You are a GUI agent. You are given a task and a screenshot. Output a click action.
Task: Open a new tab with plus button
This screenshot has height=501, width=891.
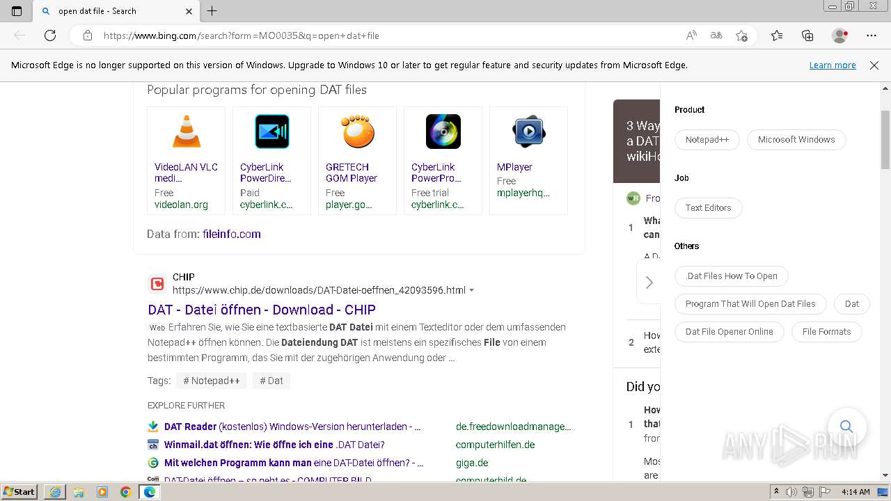click(212, 11)
